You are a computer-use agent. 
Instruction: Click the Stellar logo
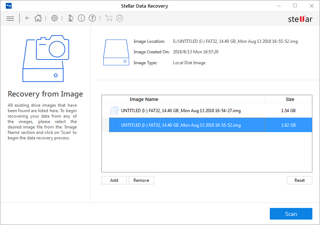300,19
